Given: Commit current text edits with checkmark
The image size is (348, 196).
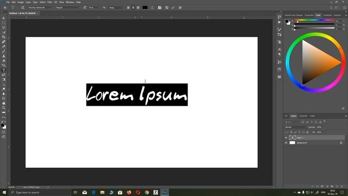Looking at the screenshot, I should pyautogui.click(x=173, y=8).
